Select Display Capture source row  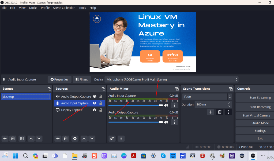pyautogui.click(x=80, y=110)
